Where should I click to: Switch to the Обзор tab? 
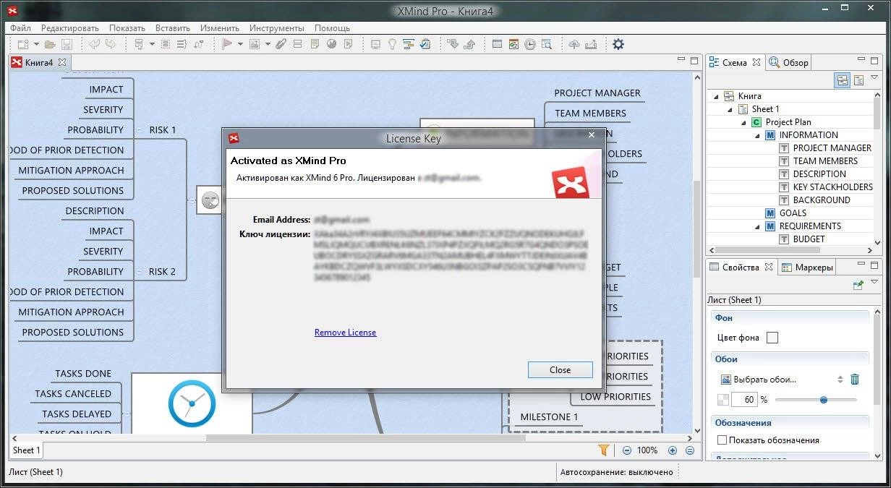[x=789, y=63]
